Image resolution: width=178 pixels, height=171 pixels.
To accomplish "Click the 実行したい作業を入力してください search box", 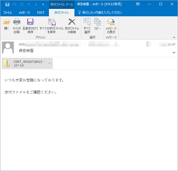I will click(x=102, y=12).
